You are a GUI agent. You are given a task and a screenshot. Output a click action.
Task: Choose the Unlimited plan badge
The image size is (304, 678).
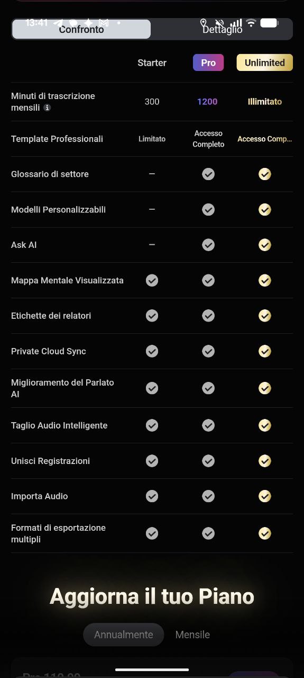point(264,63)
